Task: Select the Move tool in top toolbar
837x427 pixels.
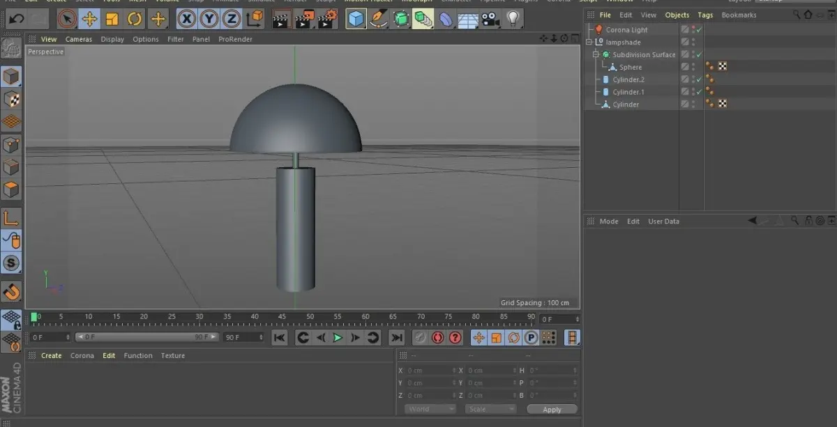Action: click(89, 19)
